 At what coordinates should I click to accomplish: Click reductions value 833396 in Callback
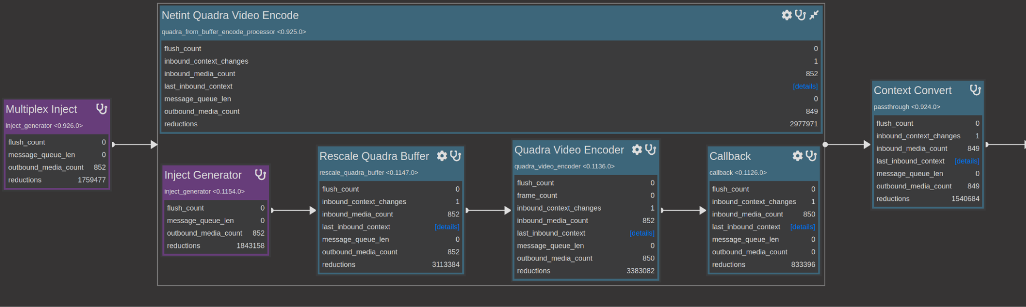pos(803,265)
